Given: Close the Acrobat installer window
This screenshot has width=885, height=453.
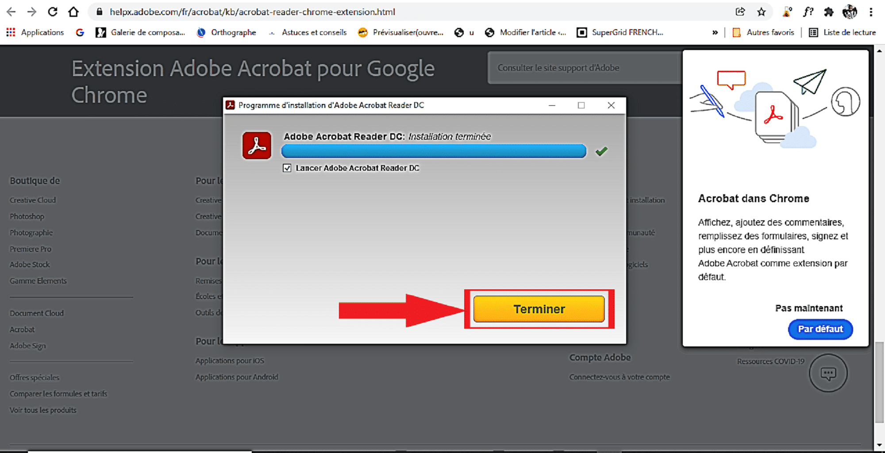Looking at the screenshot, I should tap(611, 105).
